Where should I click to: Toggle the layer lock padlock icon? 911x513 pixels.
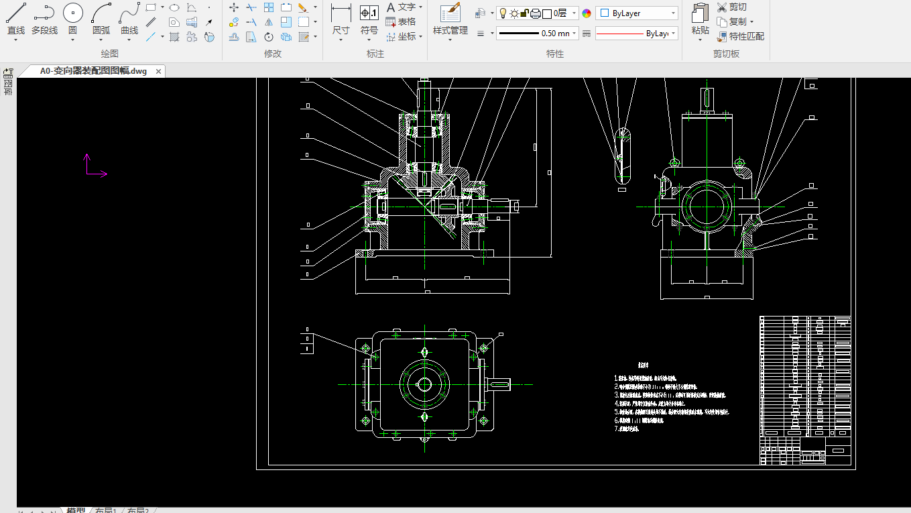pyautogui.click(x=525, y=13)
